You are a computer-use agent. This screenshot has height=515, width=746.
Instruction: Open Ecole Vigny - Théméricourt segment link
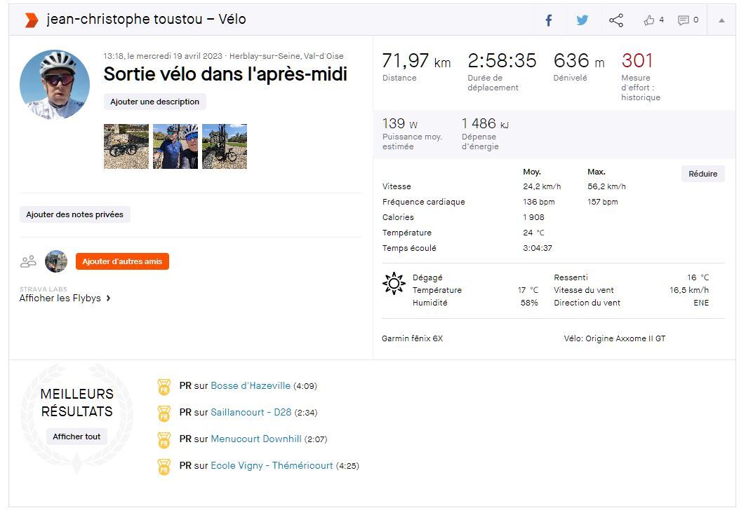coord(272,466)
